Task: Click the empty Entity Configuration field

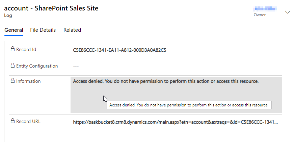Action: pyautogui.click(x=176, y=67)
